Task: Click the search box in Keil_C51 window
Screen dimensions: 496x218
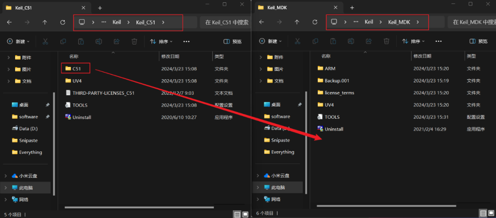Action: (225, 22)
